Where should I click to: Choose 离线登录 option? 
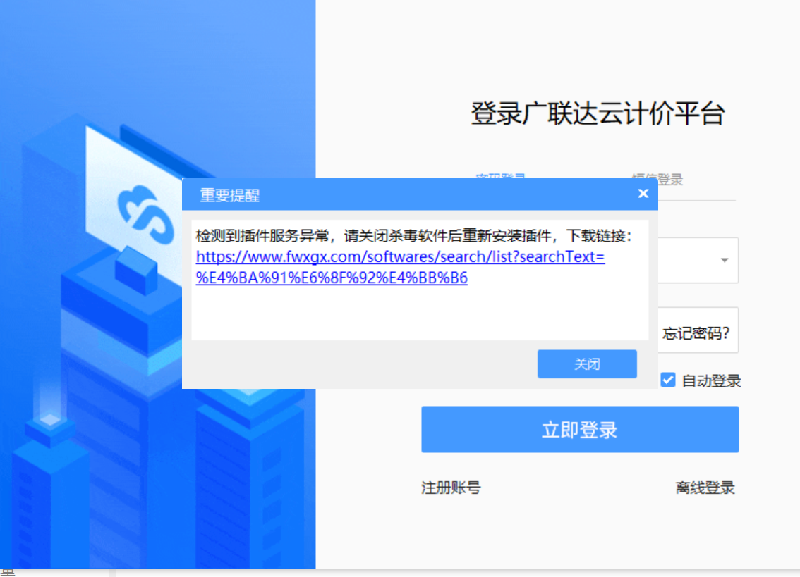[705, 488]
